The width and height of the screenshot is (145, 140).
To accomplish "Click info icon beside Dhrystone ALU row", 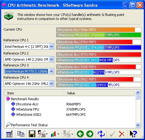I will 13,104.
